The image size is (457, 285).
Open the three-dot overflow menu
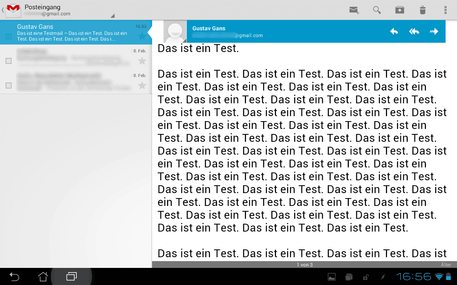tap(445, 10)
